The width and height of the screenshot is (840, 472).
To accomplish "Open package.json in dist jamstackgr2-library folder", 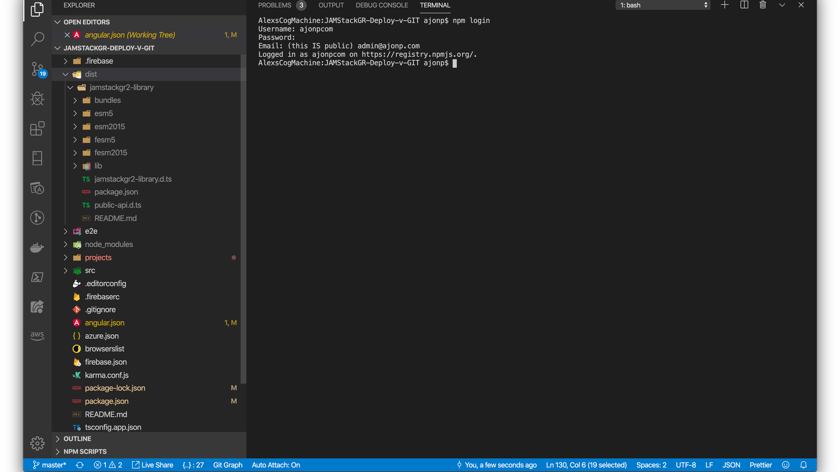I will point(116,192).
